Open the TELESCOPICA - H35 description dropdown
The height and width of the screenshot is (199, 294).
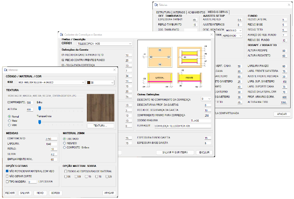click(104, 44)
